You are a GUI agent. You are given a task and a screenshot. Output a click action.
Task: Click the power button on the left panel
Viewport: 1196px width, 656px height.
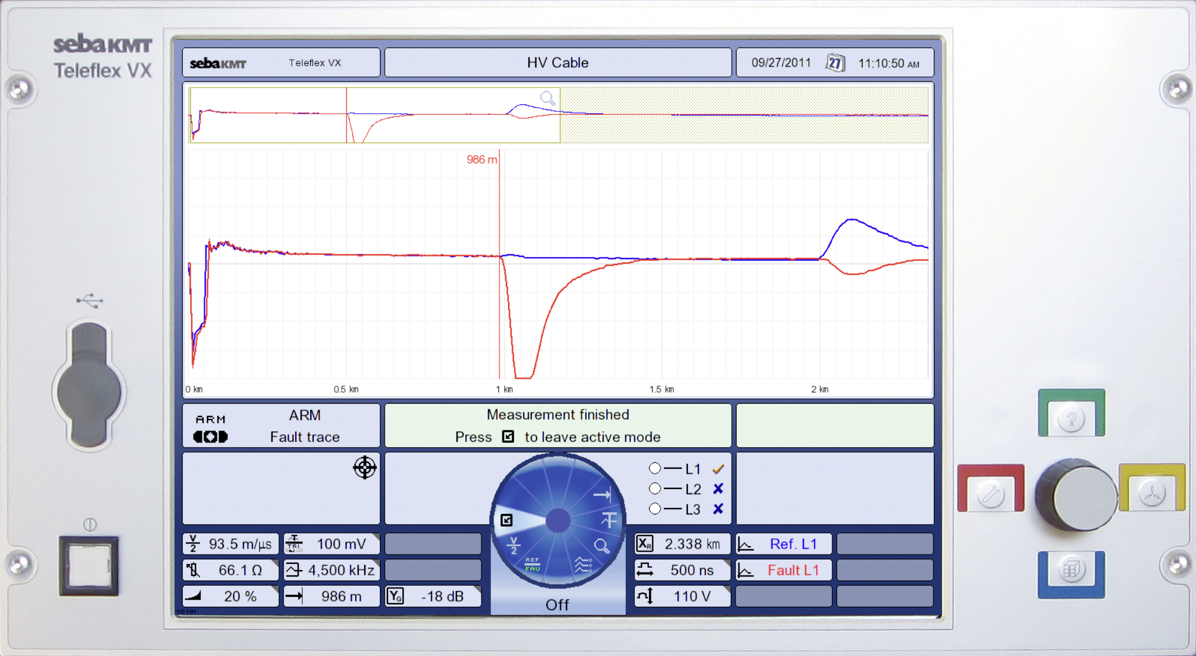click(89, 566)
